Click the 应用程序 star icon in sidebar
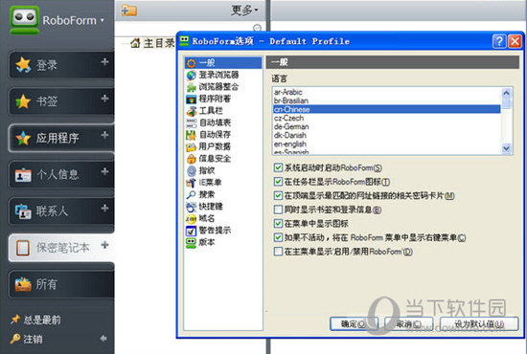The image size is (527, 354). 23,138
